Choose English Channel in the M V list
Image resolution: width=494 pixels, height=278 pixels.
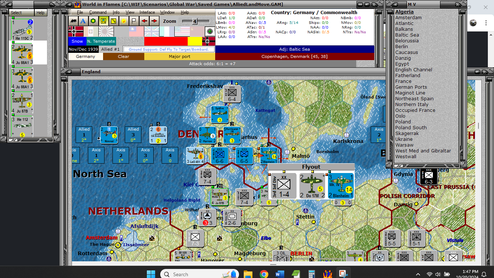coord(414,69)
